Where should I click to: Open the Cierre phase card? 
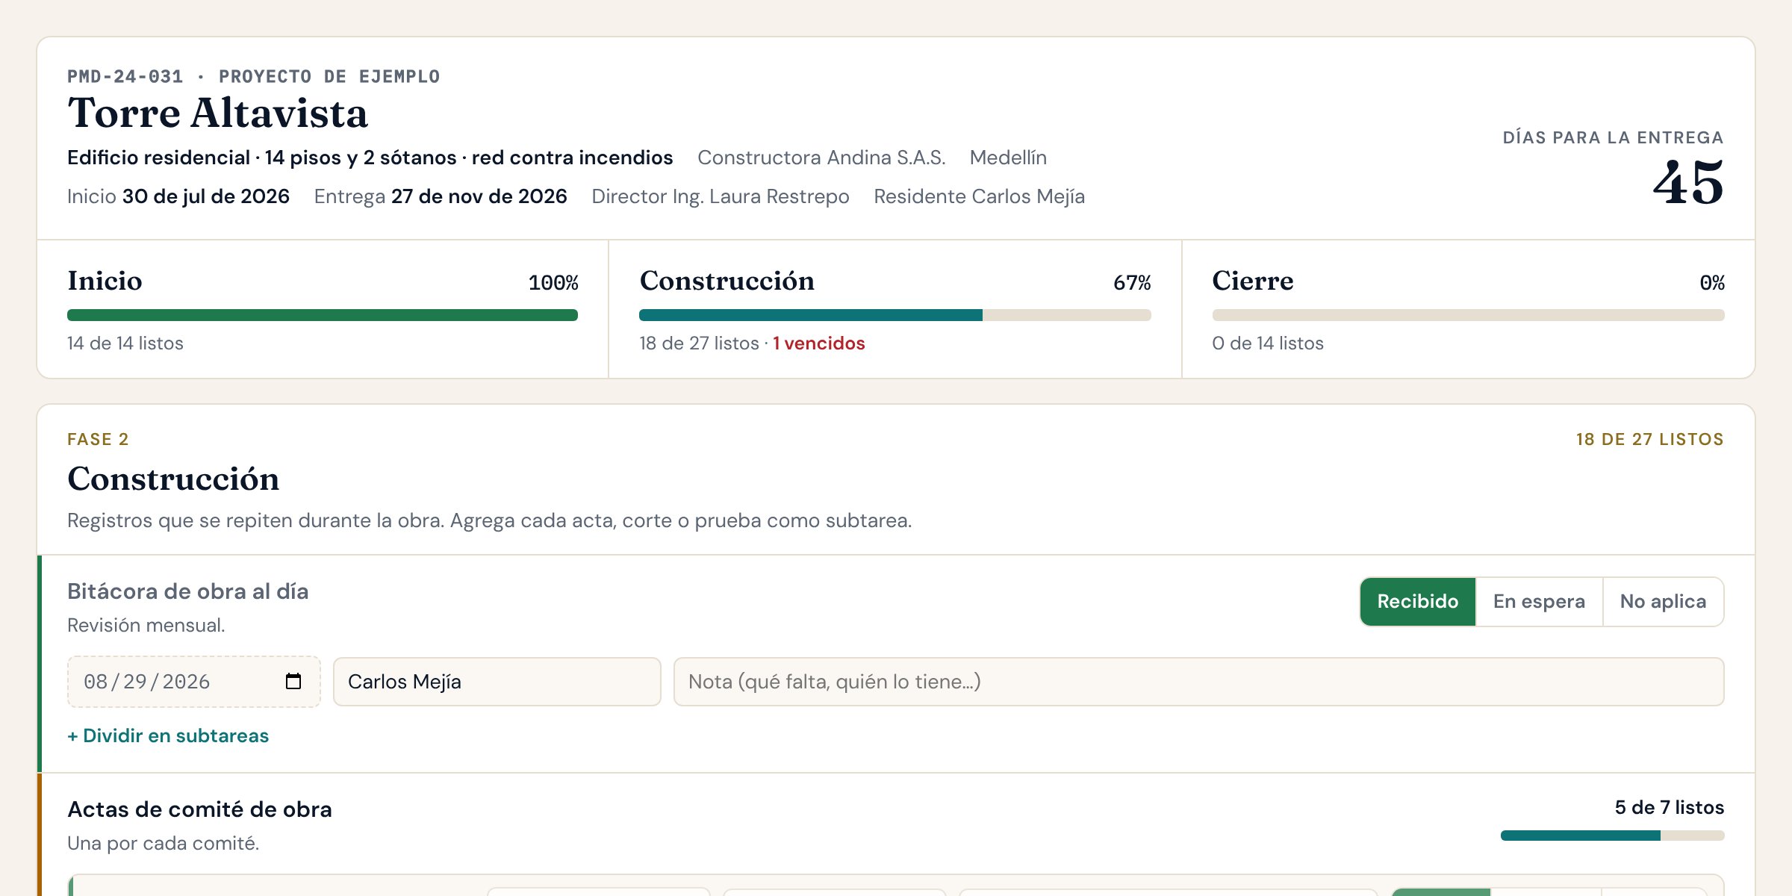pyautogui.click(x=1469, y=309)
